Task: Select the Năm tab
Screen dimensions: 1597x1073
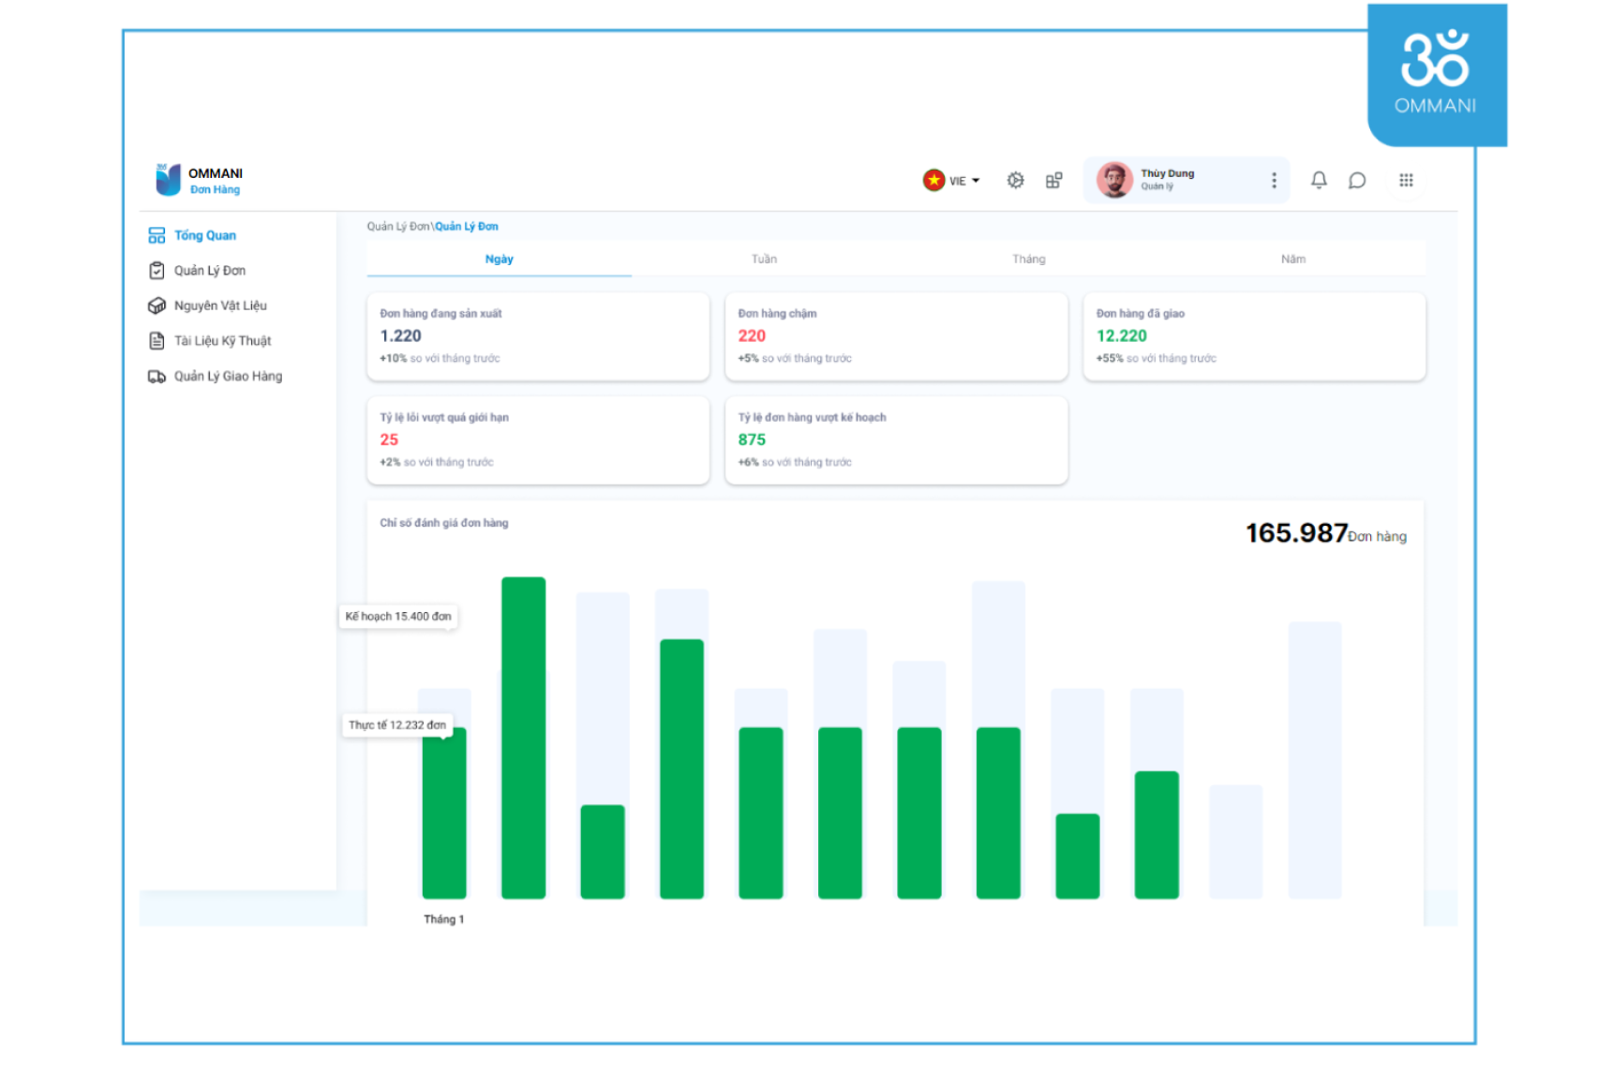Action: tap(1292, 259)
